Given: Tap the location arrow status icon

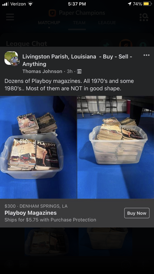Looking at the screenshot, I should point(130,4).
